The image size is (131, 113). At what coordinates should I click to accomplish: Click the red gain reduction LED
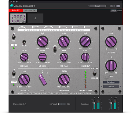(86, 87)
